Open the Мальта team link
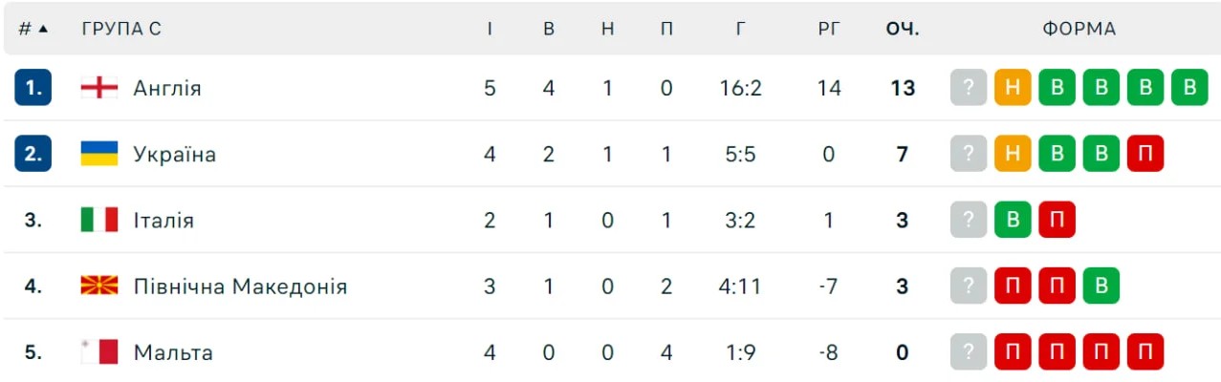1221x382 pixels. 173,352
